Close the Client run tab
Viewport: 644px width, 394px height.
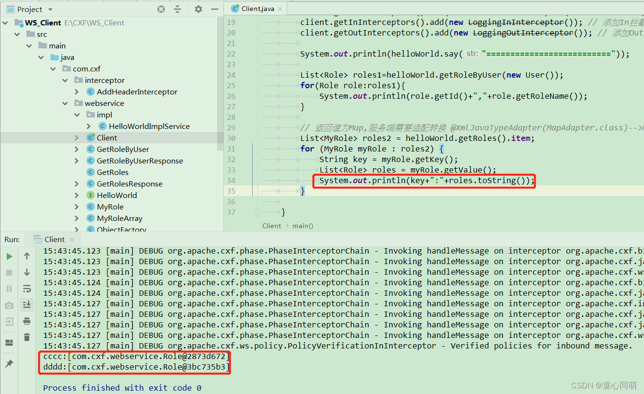pyautogui.click(x=72, y=240)
